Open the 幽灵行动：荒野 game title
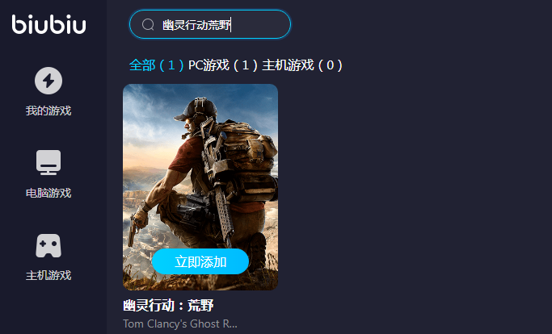The image size is (552, 334). 168,306
